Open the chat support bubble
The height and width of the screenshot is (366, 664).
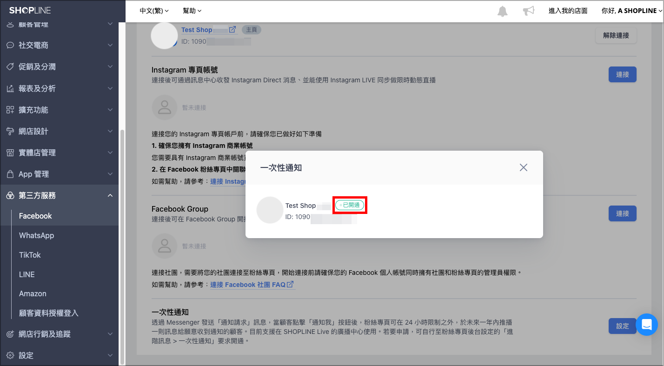[646, 325]
